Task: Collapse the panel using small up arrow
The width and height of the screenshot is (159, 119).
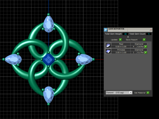Action: coord(128,37)
